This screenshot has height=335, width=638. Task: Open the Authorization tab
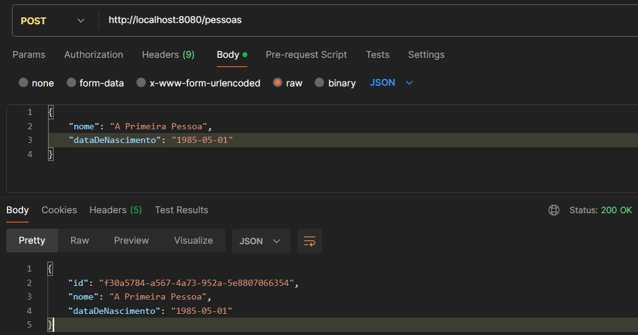(93, 55)
